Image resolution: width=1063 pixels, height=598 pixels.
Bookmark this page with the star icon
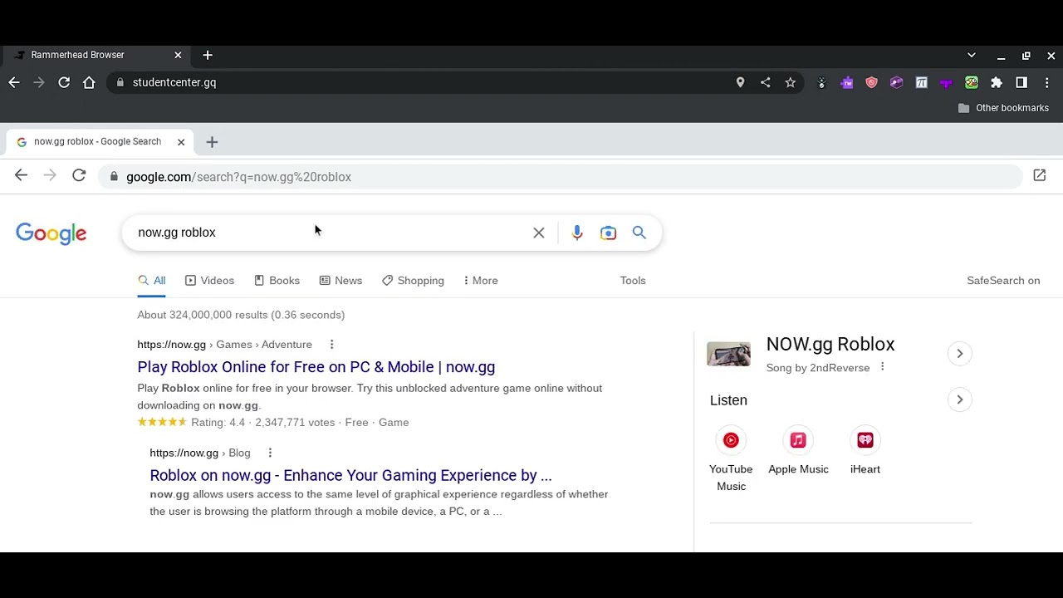coord(790,82)
